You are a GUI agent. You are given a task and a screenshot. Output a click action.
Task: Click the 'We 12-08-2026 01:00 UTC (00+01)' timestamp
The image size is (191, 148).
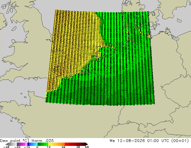(x=149, y=141)
